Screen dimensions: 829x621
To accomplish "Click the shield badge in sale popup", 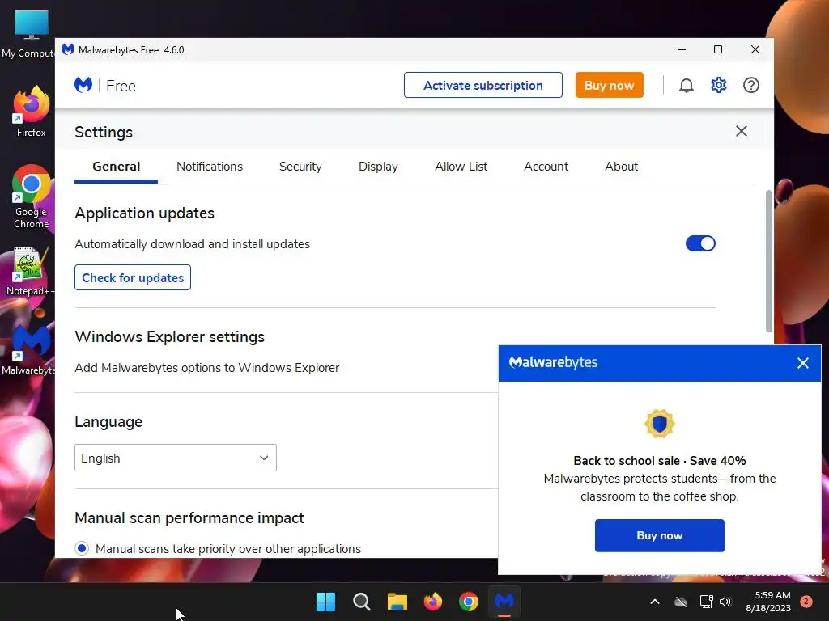I will tap(659, 424).
